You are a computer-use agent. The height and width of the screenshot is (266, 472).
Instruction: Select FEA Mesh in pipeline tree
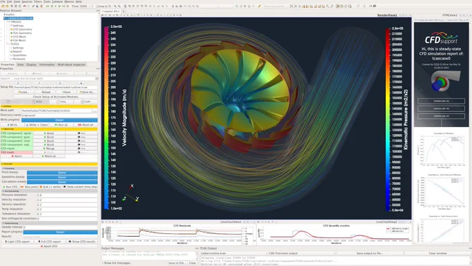(x=19, y=40)
